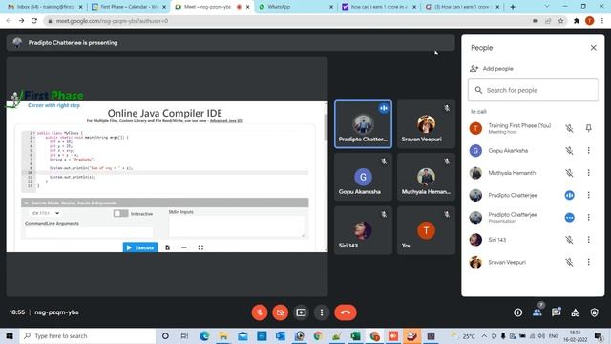Viewport: 611px width, 344px height.
Task: Toggle camera in the Meet control bar
Action: 280,312
